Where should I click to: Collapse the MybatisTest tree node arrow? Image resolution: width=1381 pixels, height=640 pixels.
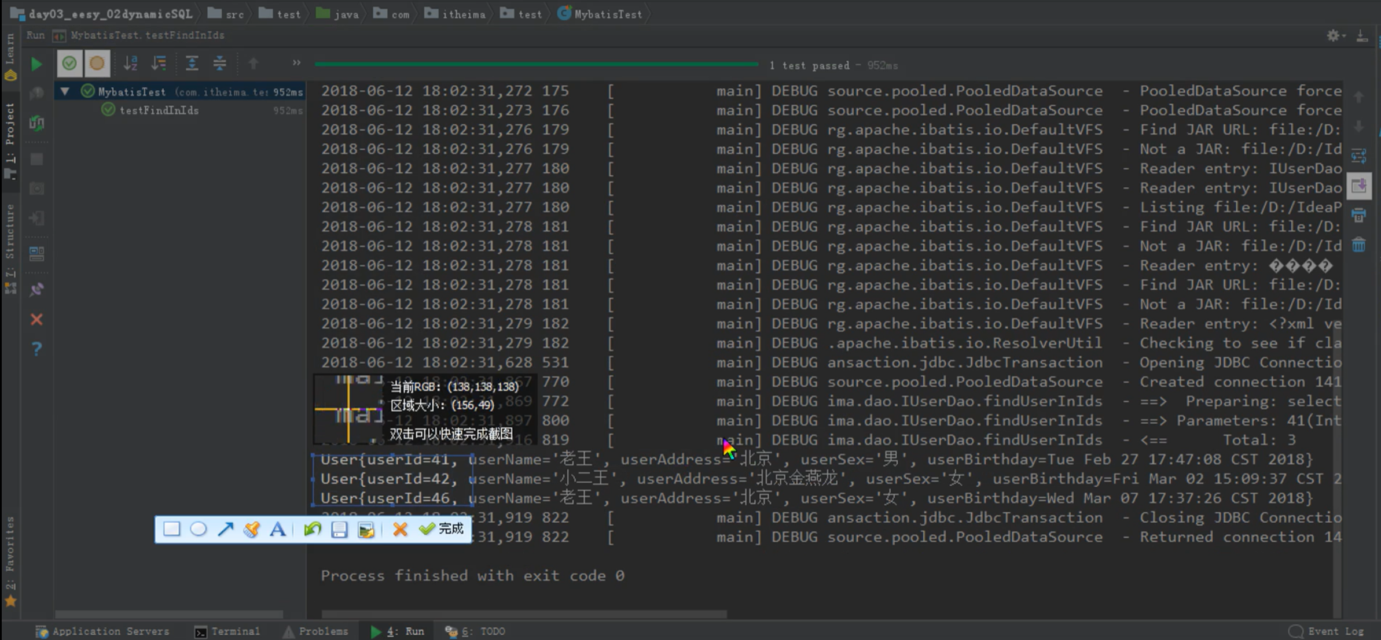(x=65, y=91)
